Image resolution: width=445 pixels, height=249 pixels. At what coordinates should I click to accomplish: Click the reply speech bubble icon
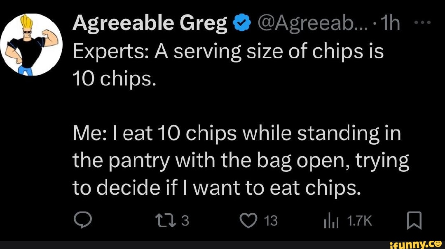click(x=82, y=222)
